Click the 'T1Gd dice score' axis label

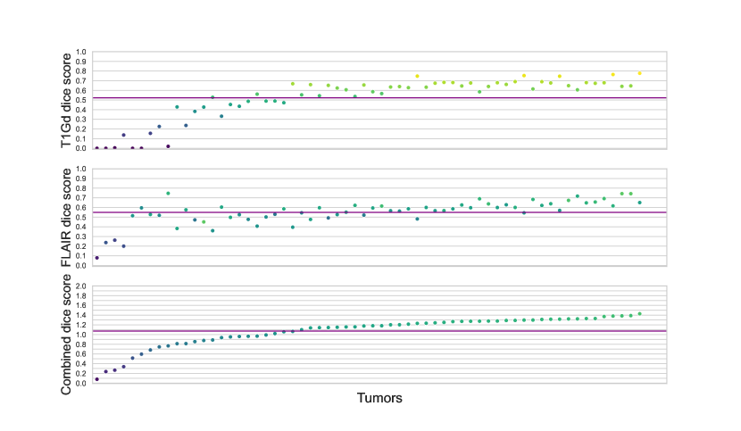[66, 100]
